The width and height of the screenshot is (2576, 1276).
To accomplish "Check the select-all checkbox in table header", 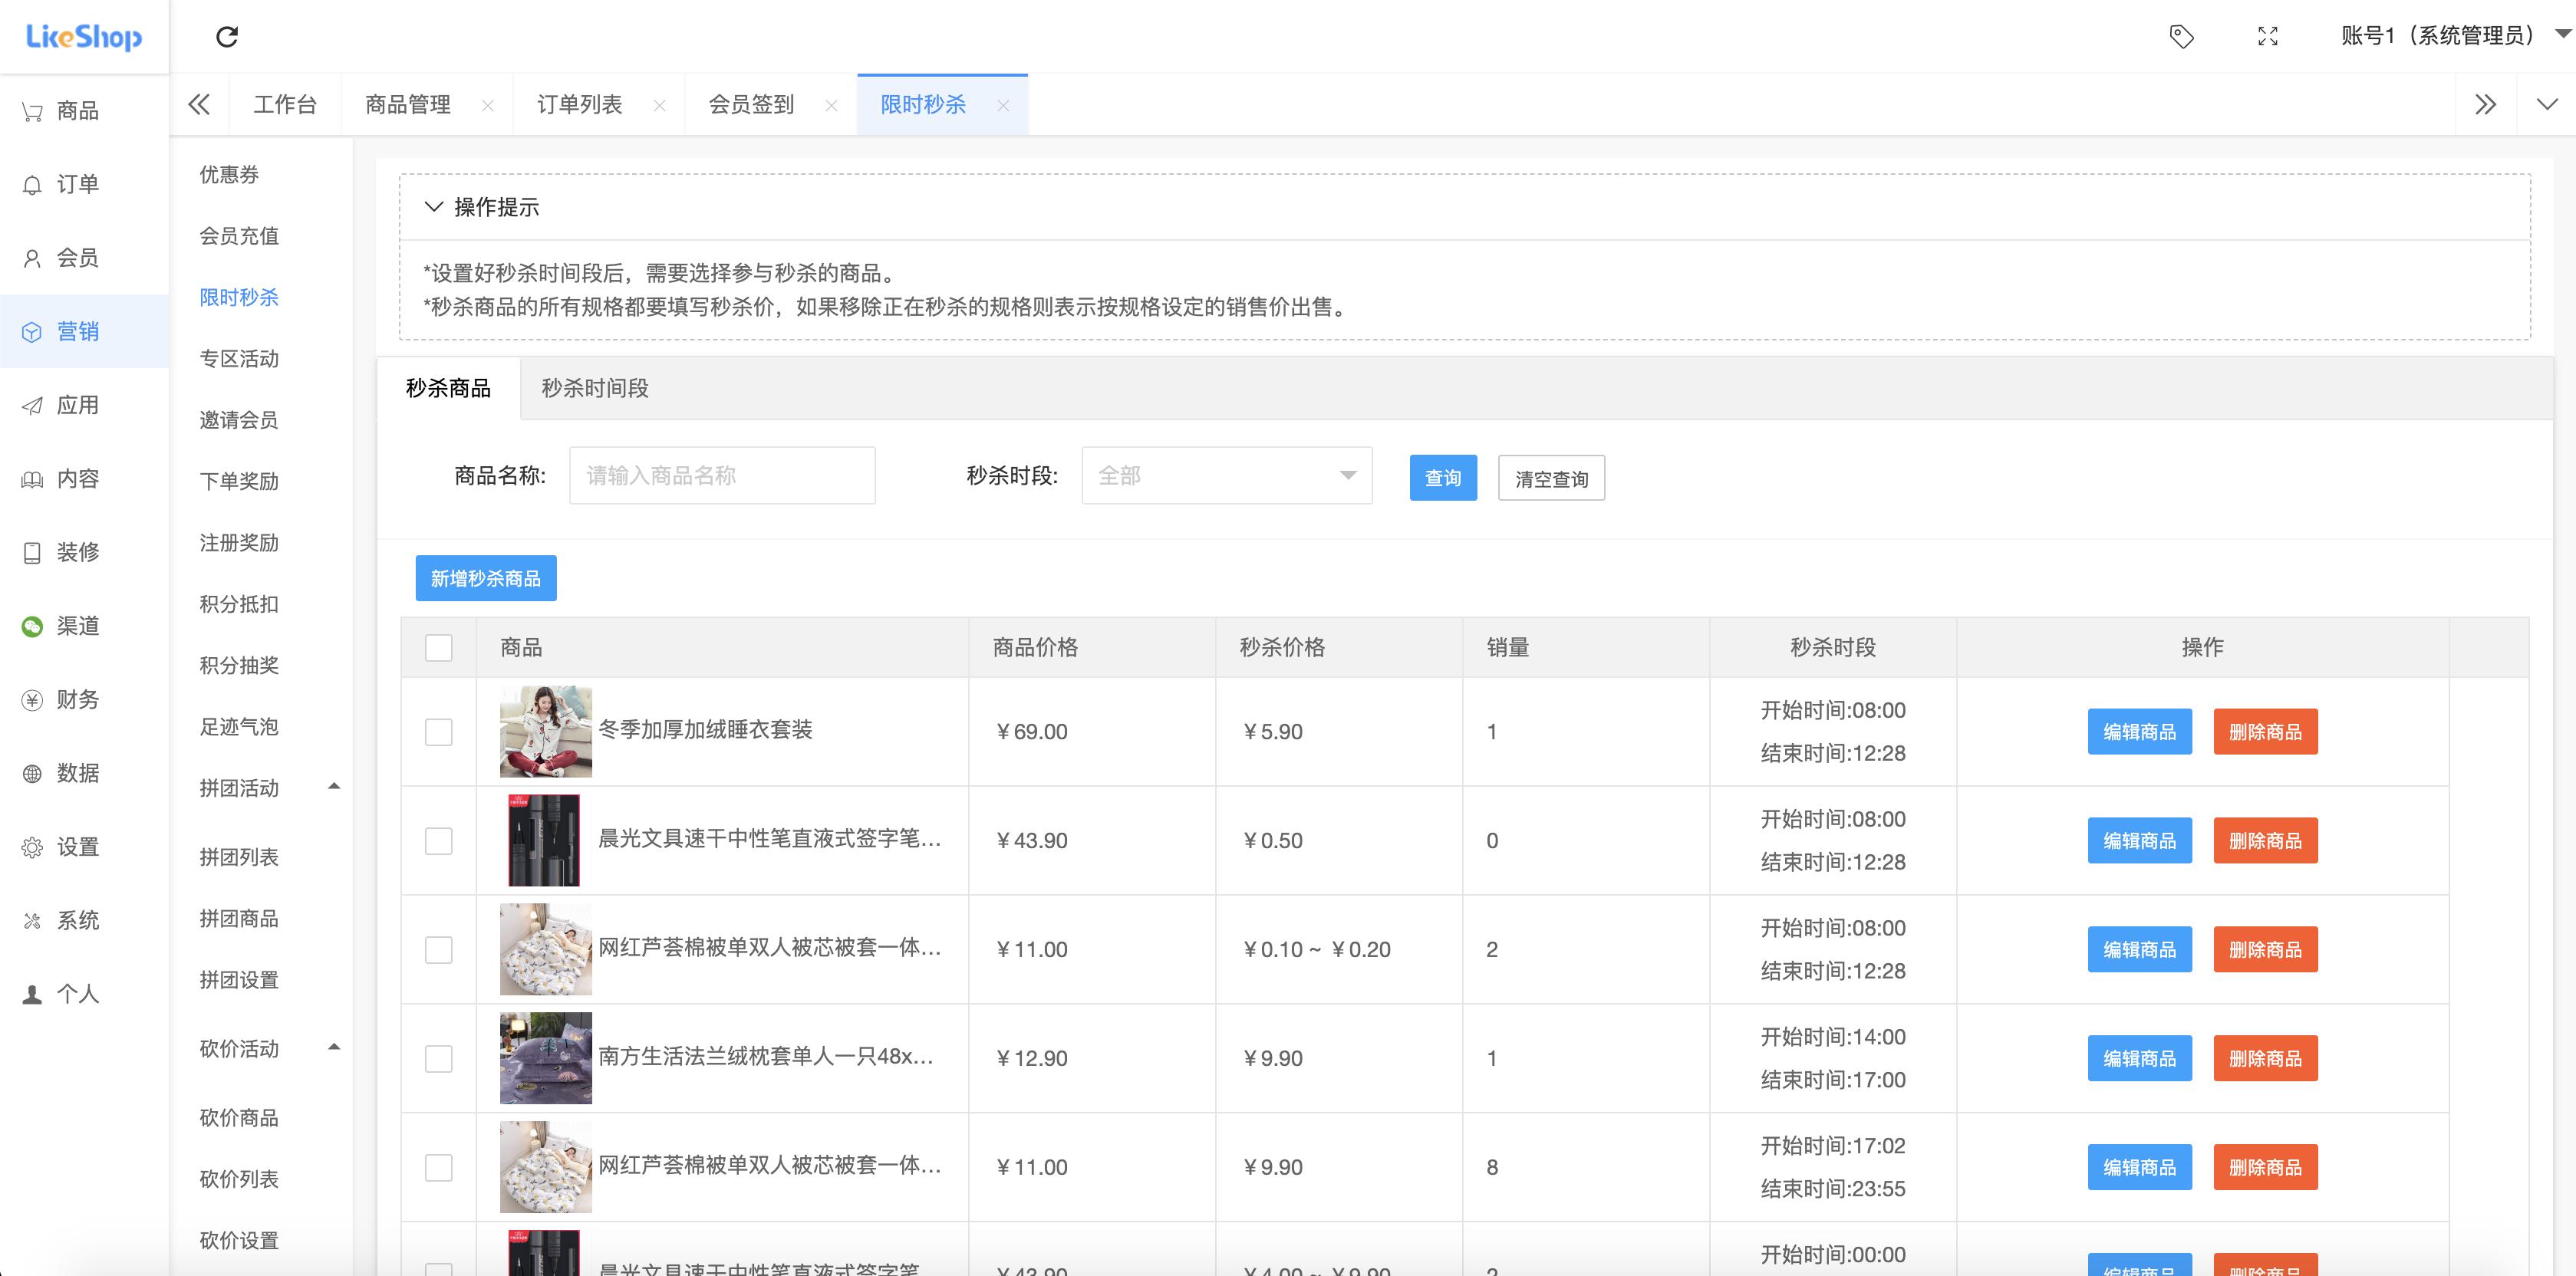I will [438, 648].
